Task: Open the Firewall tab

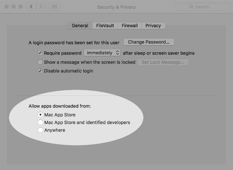Action: tap(130, 26)
